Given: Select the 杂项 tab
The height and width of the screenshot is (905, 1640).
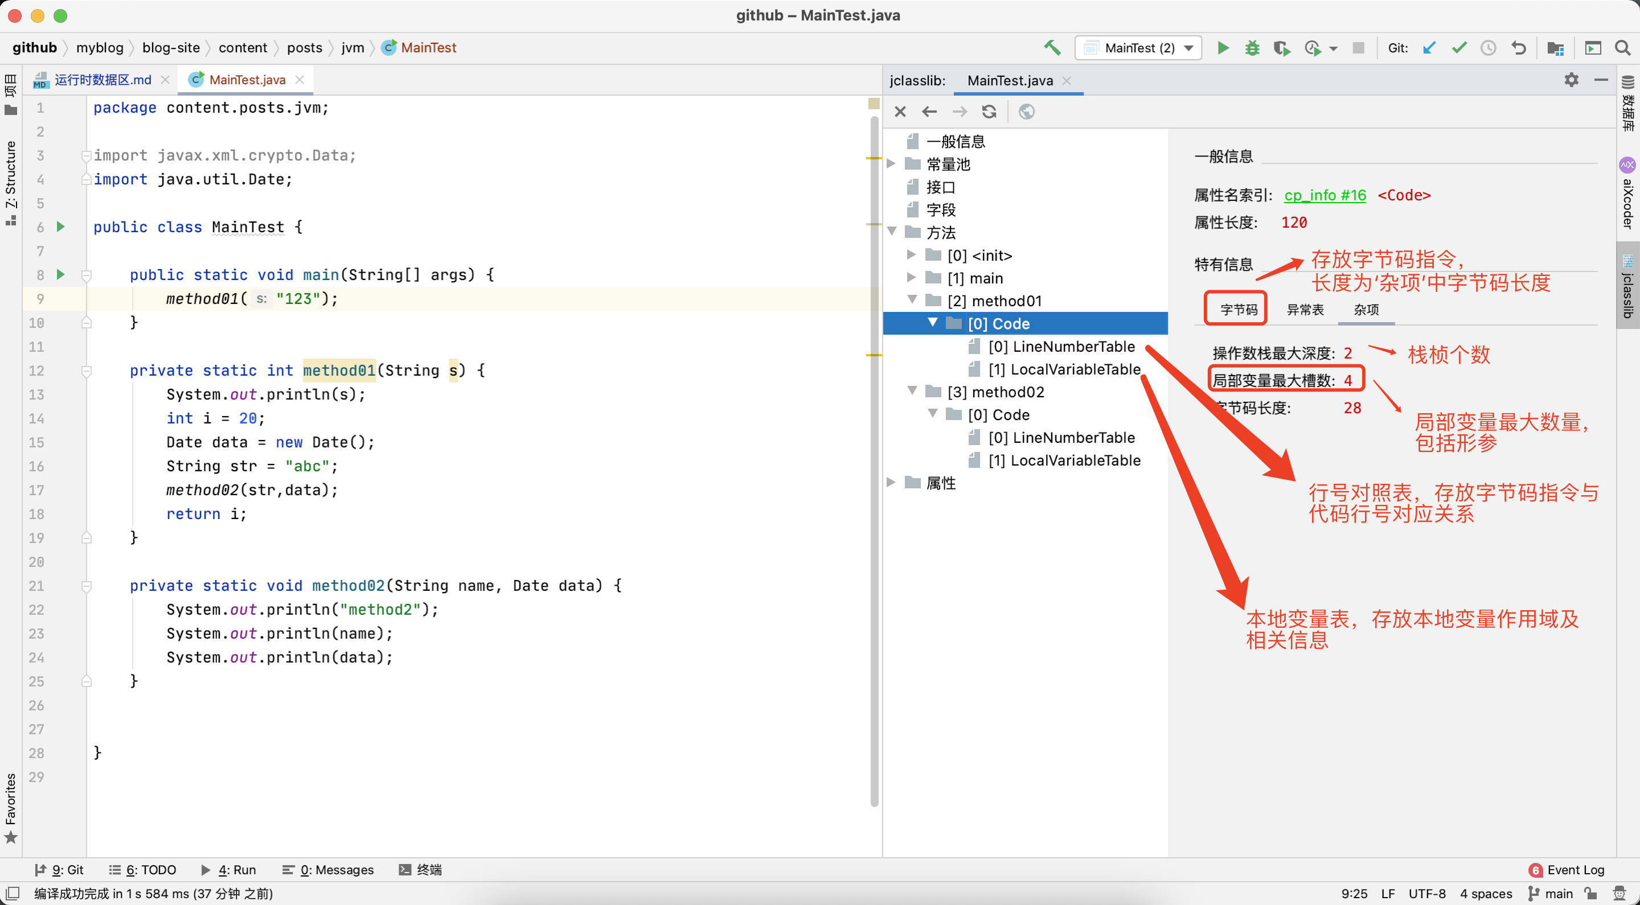Looking at the screenshot, I should pos(1366,309).
